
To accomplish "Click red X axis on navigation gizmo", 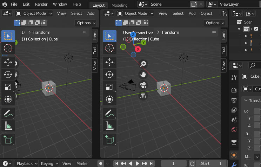I will 138,49.
